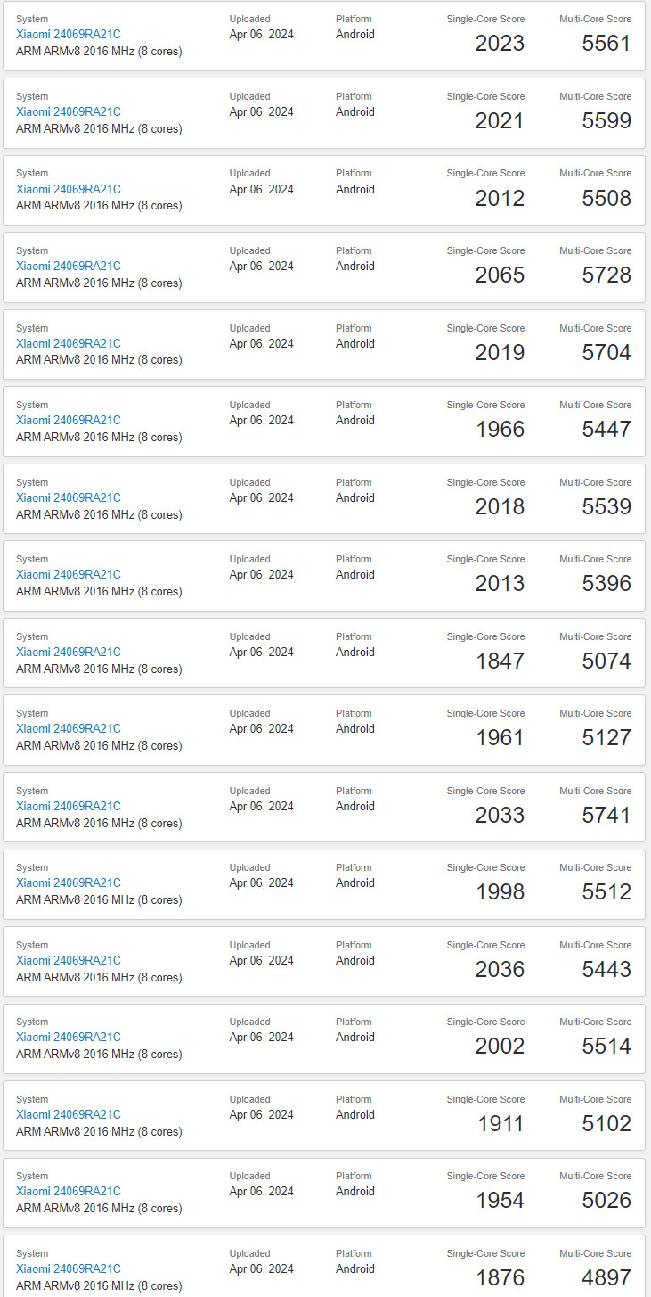
Task: Open Xiaomi link scoring 1954 single-core
Action: tap(69, 1191)
